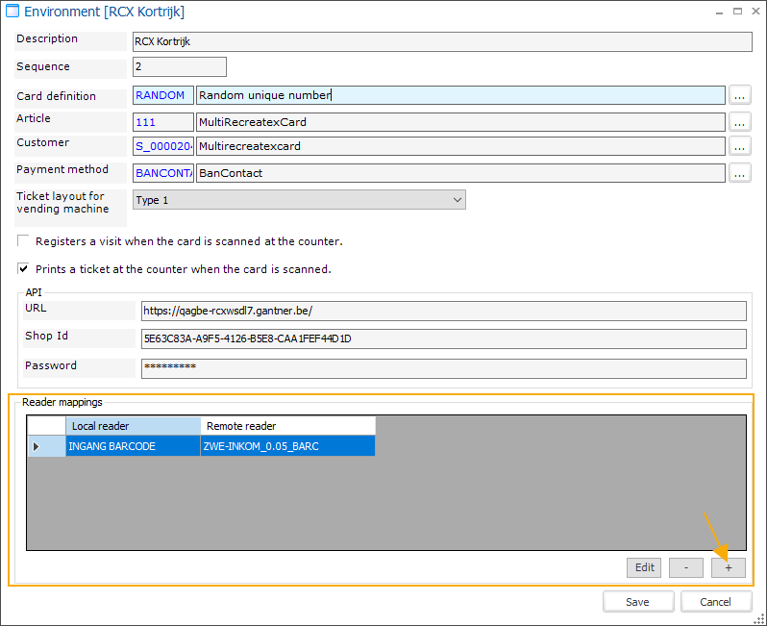Click the minus button to remove reader mapping
The height and width of the screenshot is (626, 767).
tap(685, 567)
